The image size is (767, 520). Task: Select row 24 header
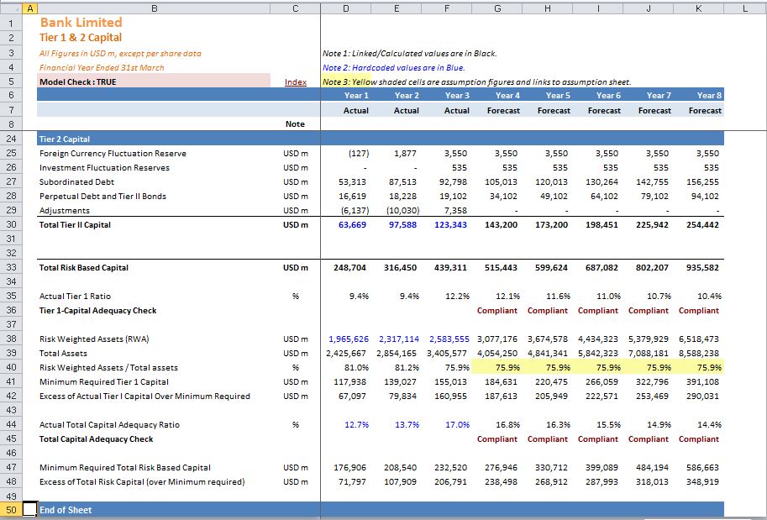(x=11, y=139)
